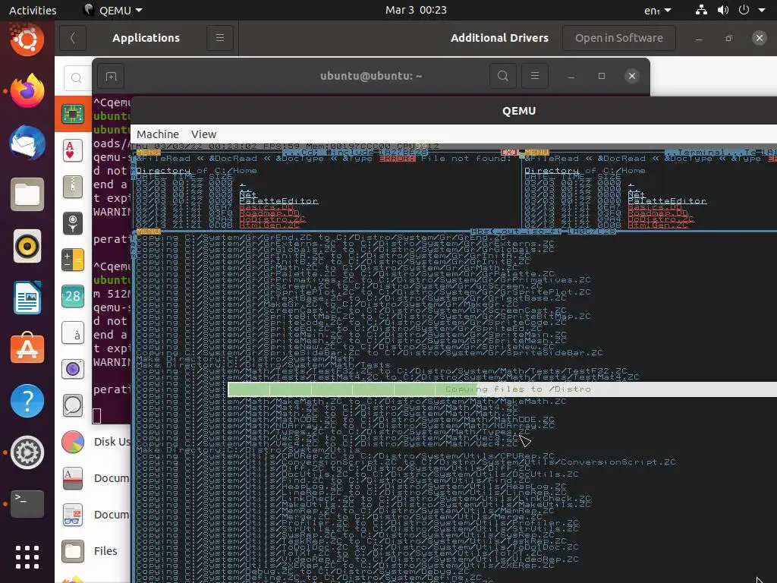The height and width of the screenshot is (583, 777).
Task: Open the Help dock icon
Action: 27,401
